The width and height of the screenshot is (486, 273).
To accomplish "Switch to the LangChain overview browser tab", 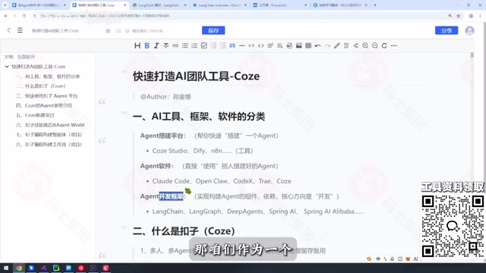I will point(219,5).
